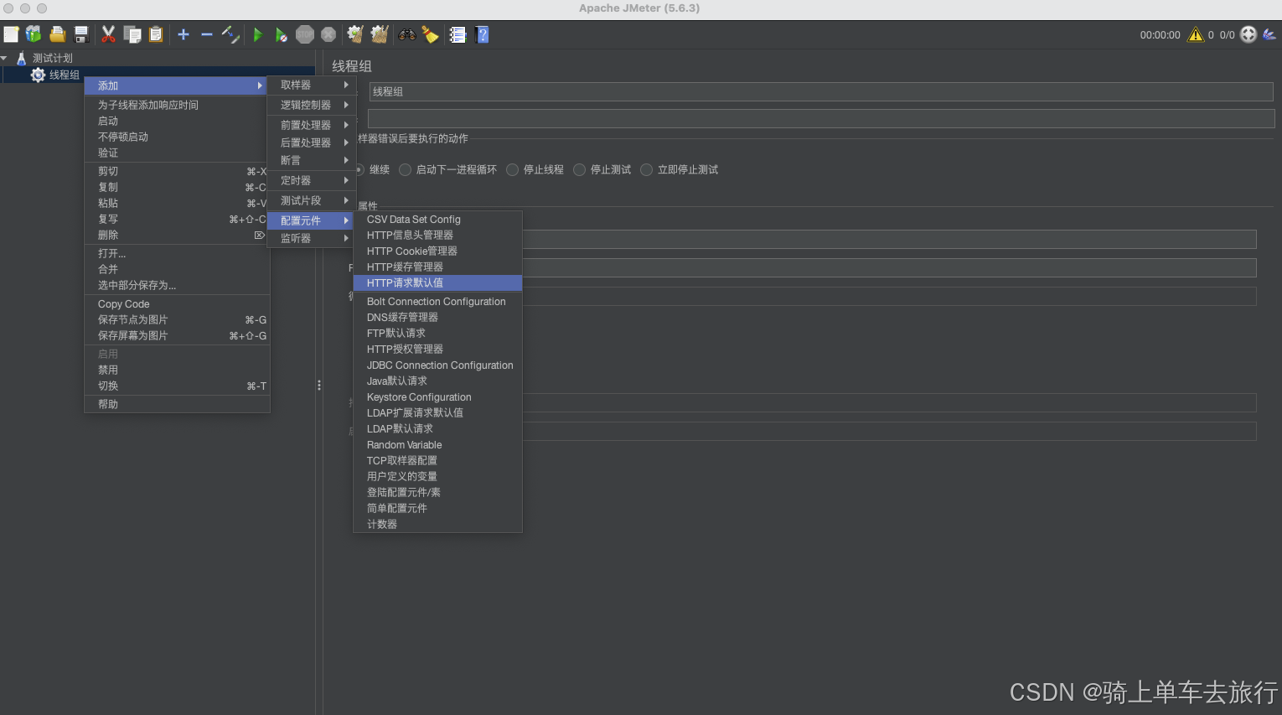The height and width of the screenshot is (715, 1282).
Task: Click 帮助 in the context menu
Action: 177,404
